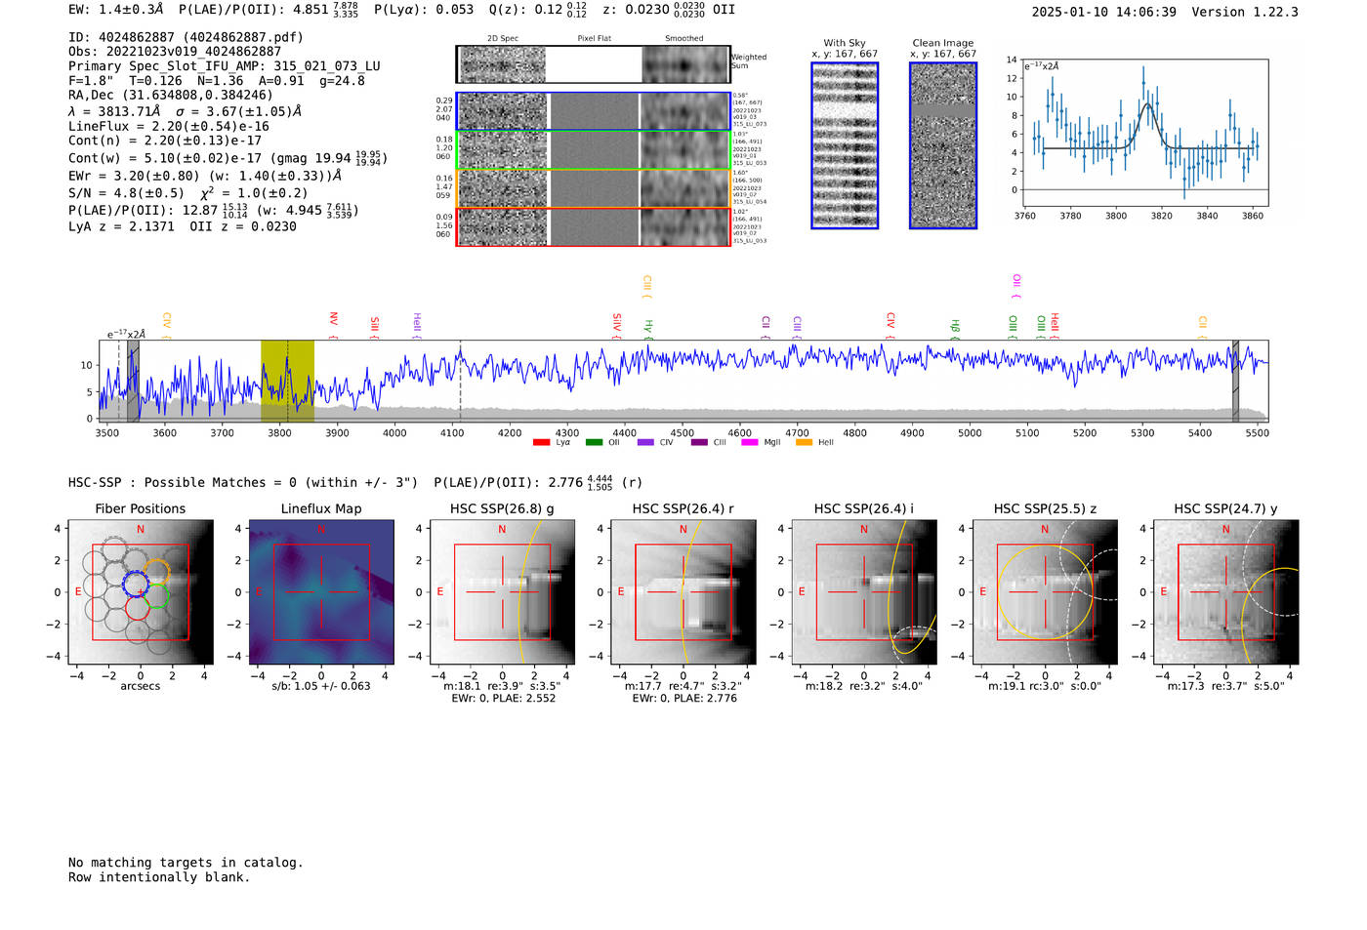Click the '2D Spec' column header
Screen dimensions: 1367x930
click(x=503, y=39)
